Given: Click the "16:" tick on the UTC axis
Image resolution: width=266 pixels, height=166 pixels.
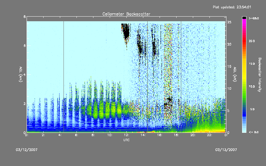Looking at the screenshot, I should pos(160,135).
